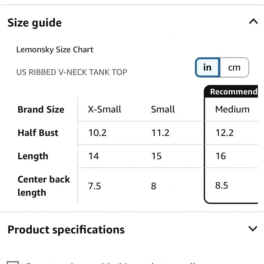This screenshot has height=264, width=264.
Task: Select the 12.2 Half Bust value for Medium
Action: tap(225, 133)
